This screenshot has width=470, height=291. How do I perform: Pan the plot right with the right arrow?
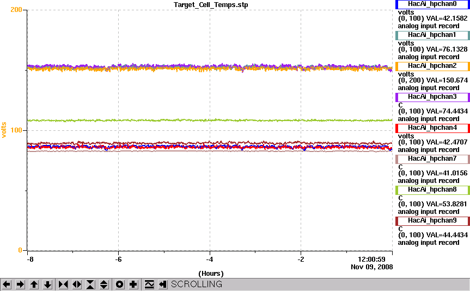click(x=20, y=284)
